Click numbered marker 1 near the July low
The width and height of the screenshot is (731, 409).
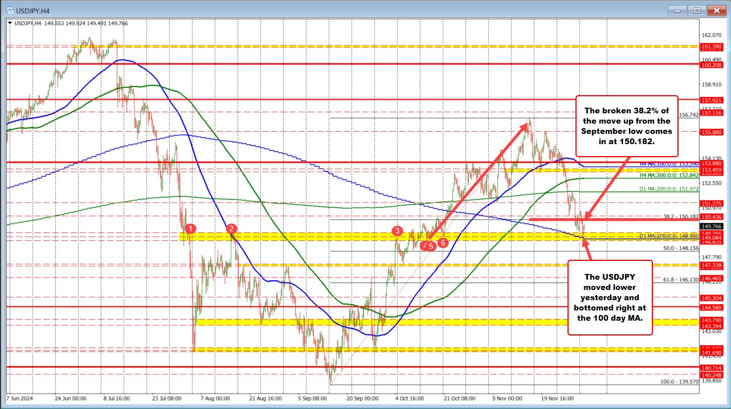(x=190, y=228)
